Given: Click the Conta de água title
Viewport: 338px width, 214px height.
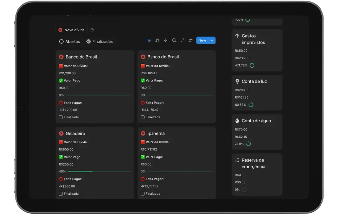Looking at the screenshot, I should point(256,121).
